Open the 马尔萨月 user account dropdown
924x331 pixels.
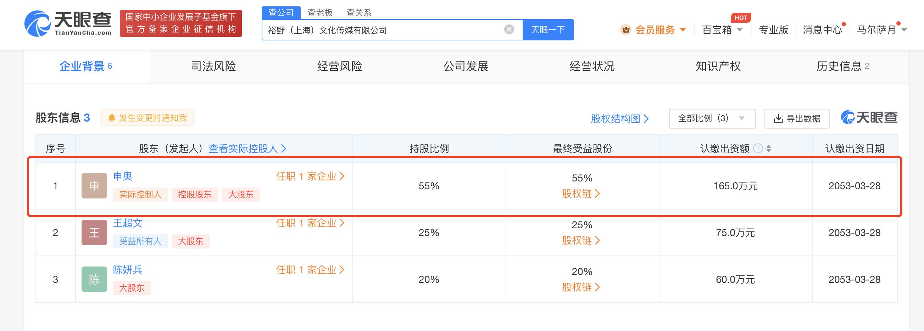(x=881, y=30)
